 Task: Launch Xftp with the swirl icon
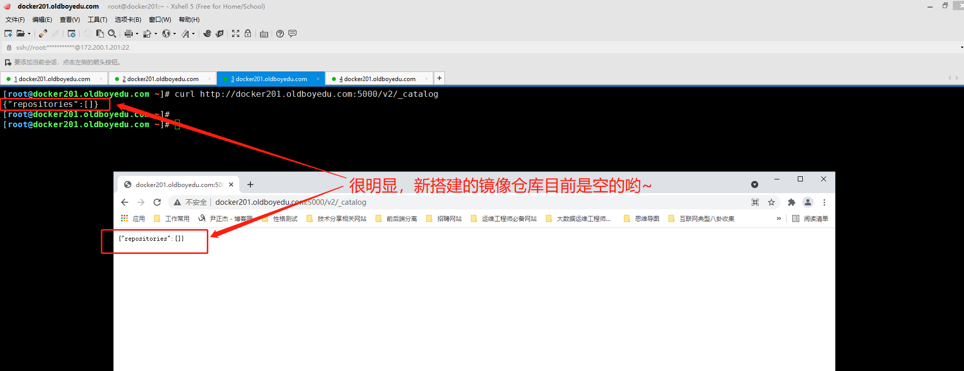[207, 33]
